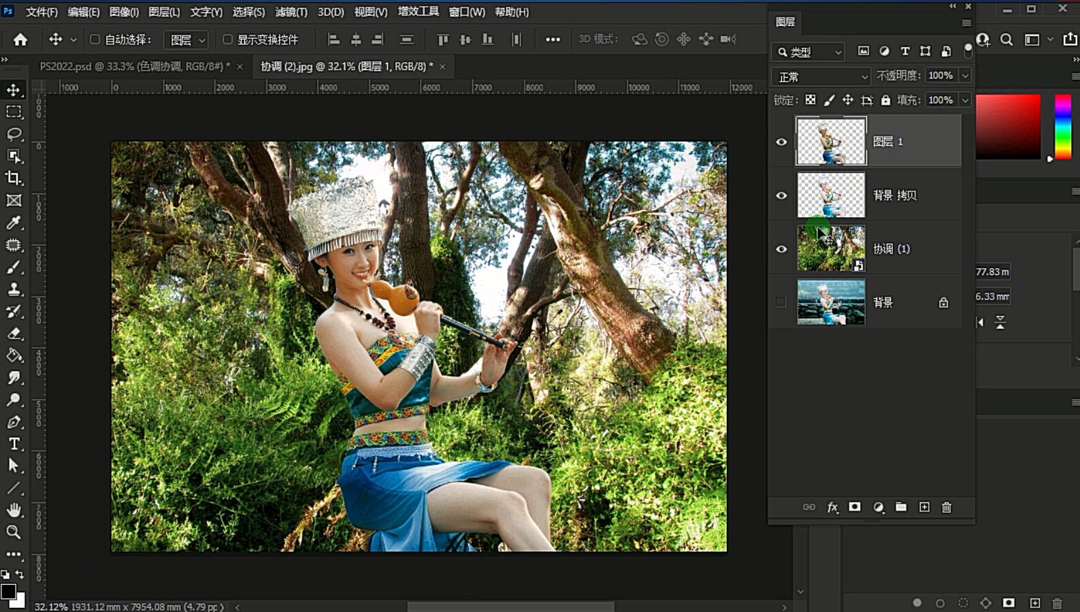The image size is (1080, 612).
Task: Open the 选择(S) menu
Action: (x=248, y=12)
